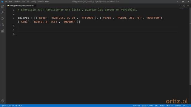Open the editor More Actions ellipsis
Viewport: 191px width, 107px height.
tap(188, 6)
